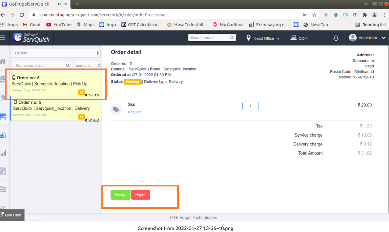
Task: Reject the order
Action: [141, 195]
